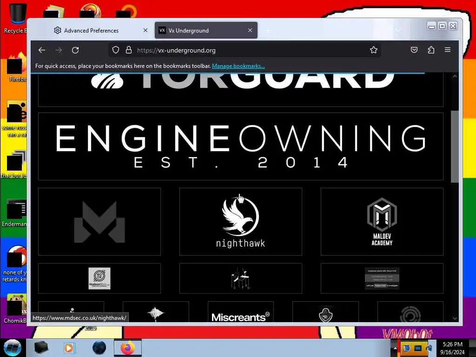Open the Save to Pocket button
This screenshot has width=476, height=357.
click(414, 50)
